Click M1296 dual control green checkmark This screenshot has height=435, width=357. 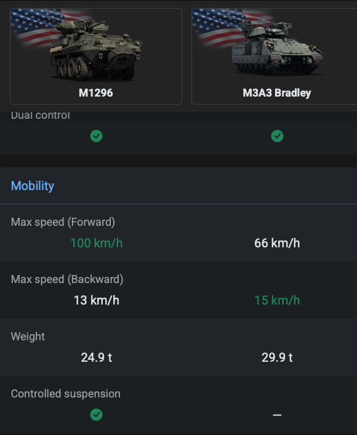click(97, 136)
